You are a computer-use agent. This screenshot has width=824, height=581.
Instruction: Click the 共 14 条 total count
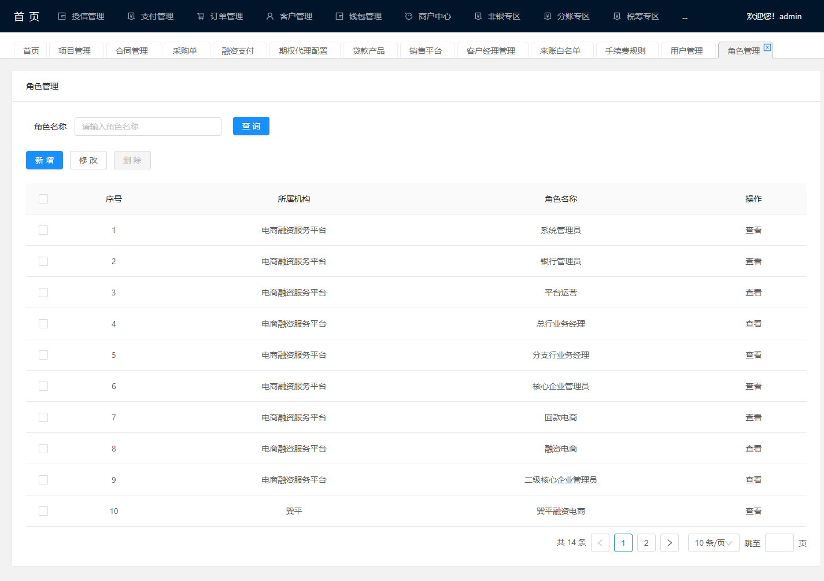(x=571, y=543)
